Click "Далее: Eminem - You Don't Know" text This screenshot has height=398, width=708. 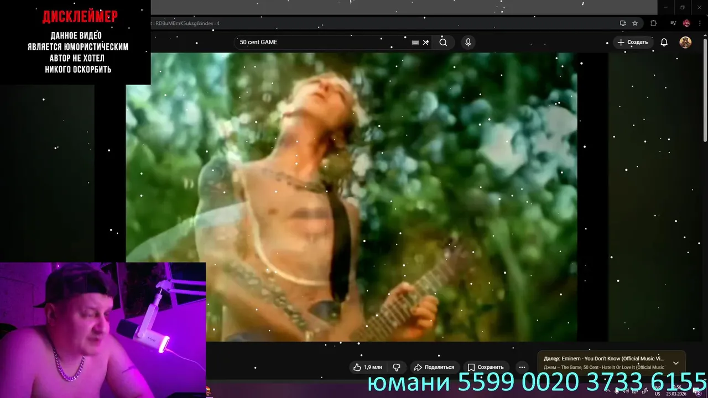pos(603,359)
